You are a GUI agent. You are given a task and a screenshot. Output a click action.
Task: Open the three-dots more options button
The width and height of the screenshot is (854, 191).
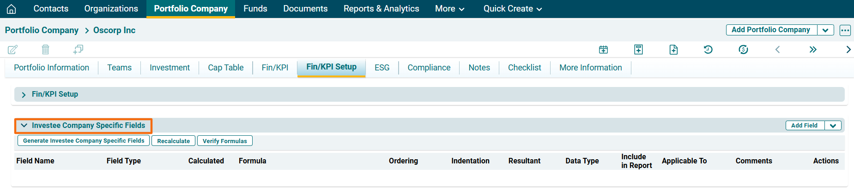point(845,30)
